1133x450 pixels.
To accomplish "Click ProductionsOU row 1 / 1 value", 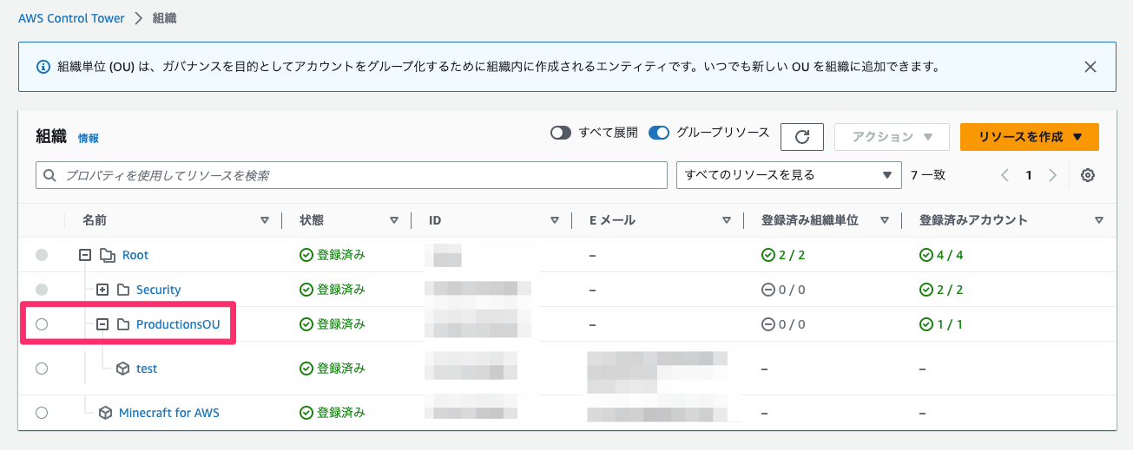I will pyautogui.click(x=949, y=324).
